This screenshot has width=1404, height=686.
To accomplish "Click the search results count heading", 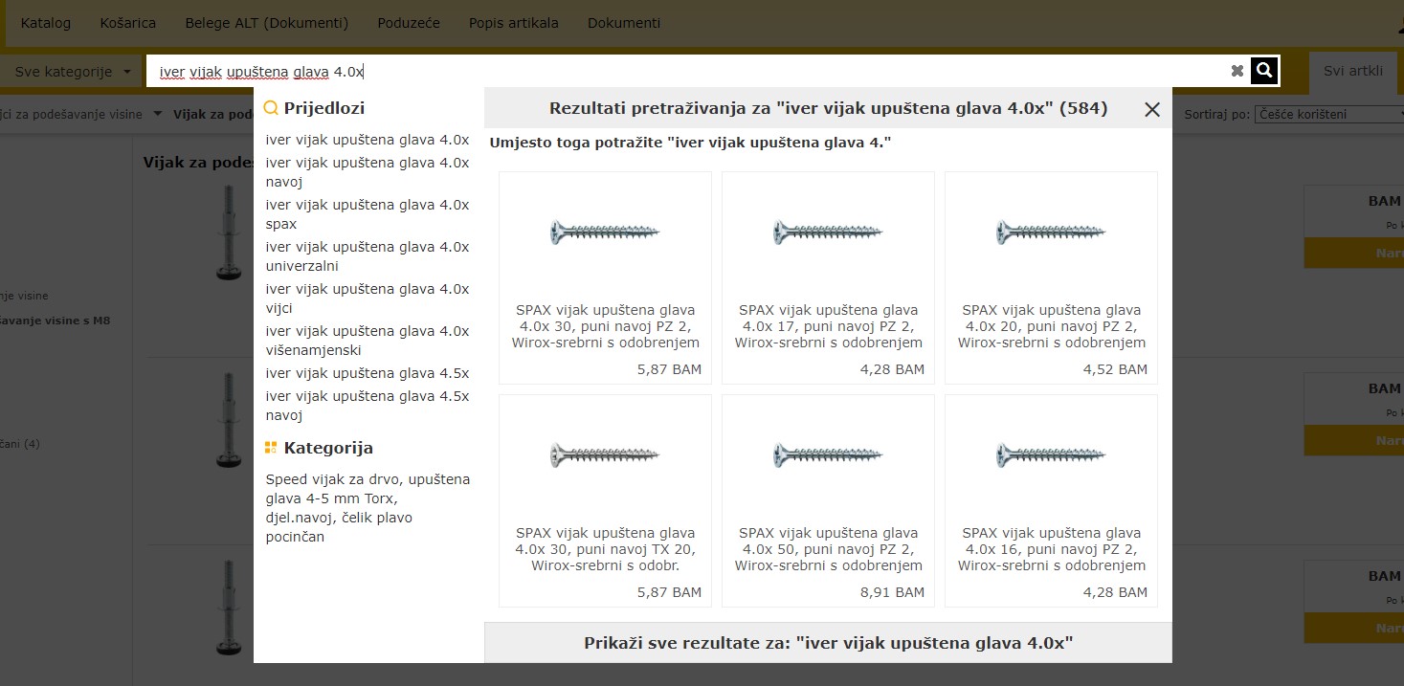I will [828, 109].
